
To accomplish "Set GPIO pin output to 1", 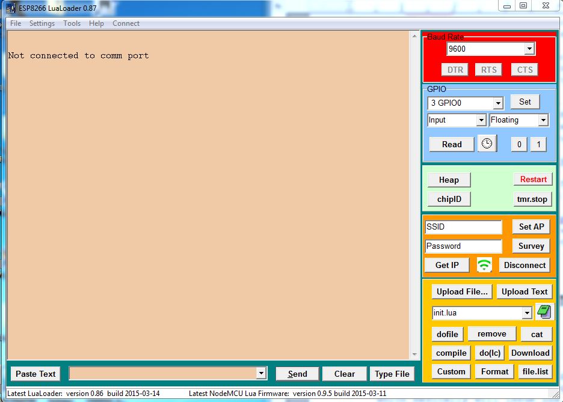I will coord(538,144).
